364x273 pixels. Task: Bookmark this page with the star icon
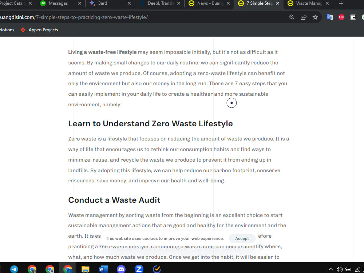coord(315,17)
